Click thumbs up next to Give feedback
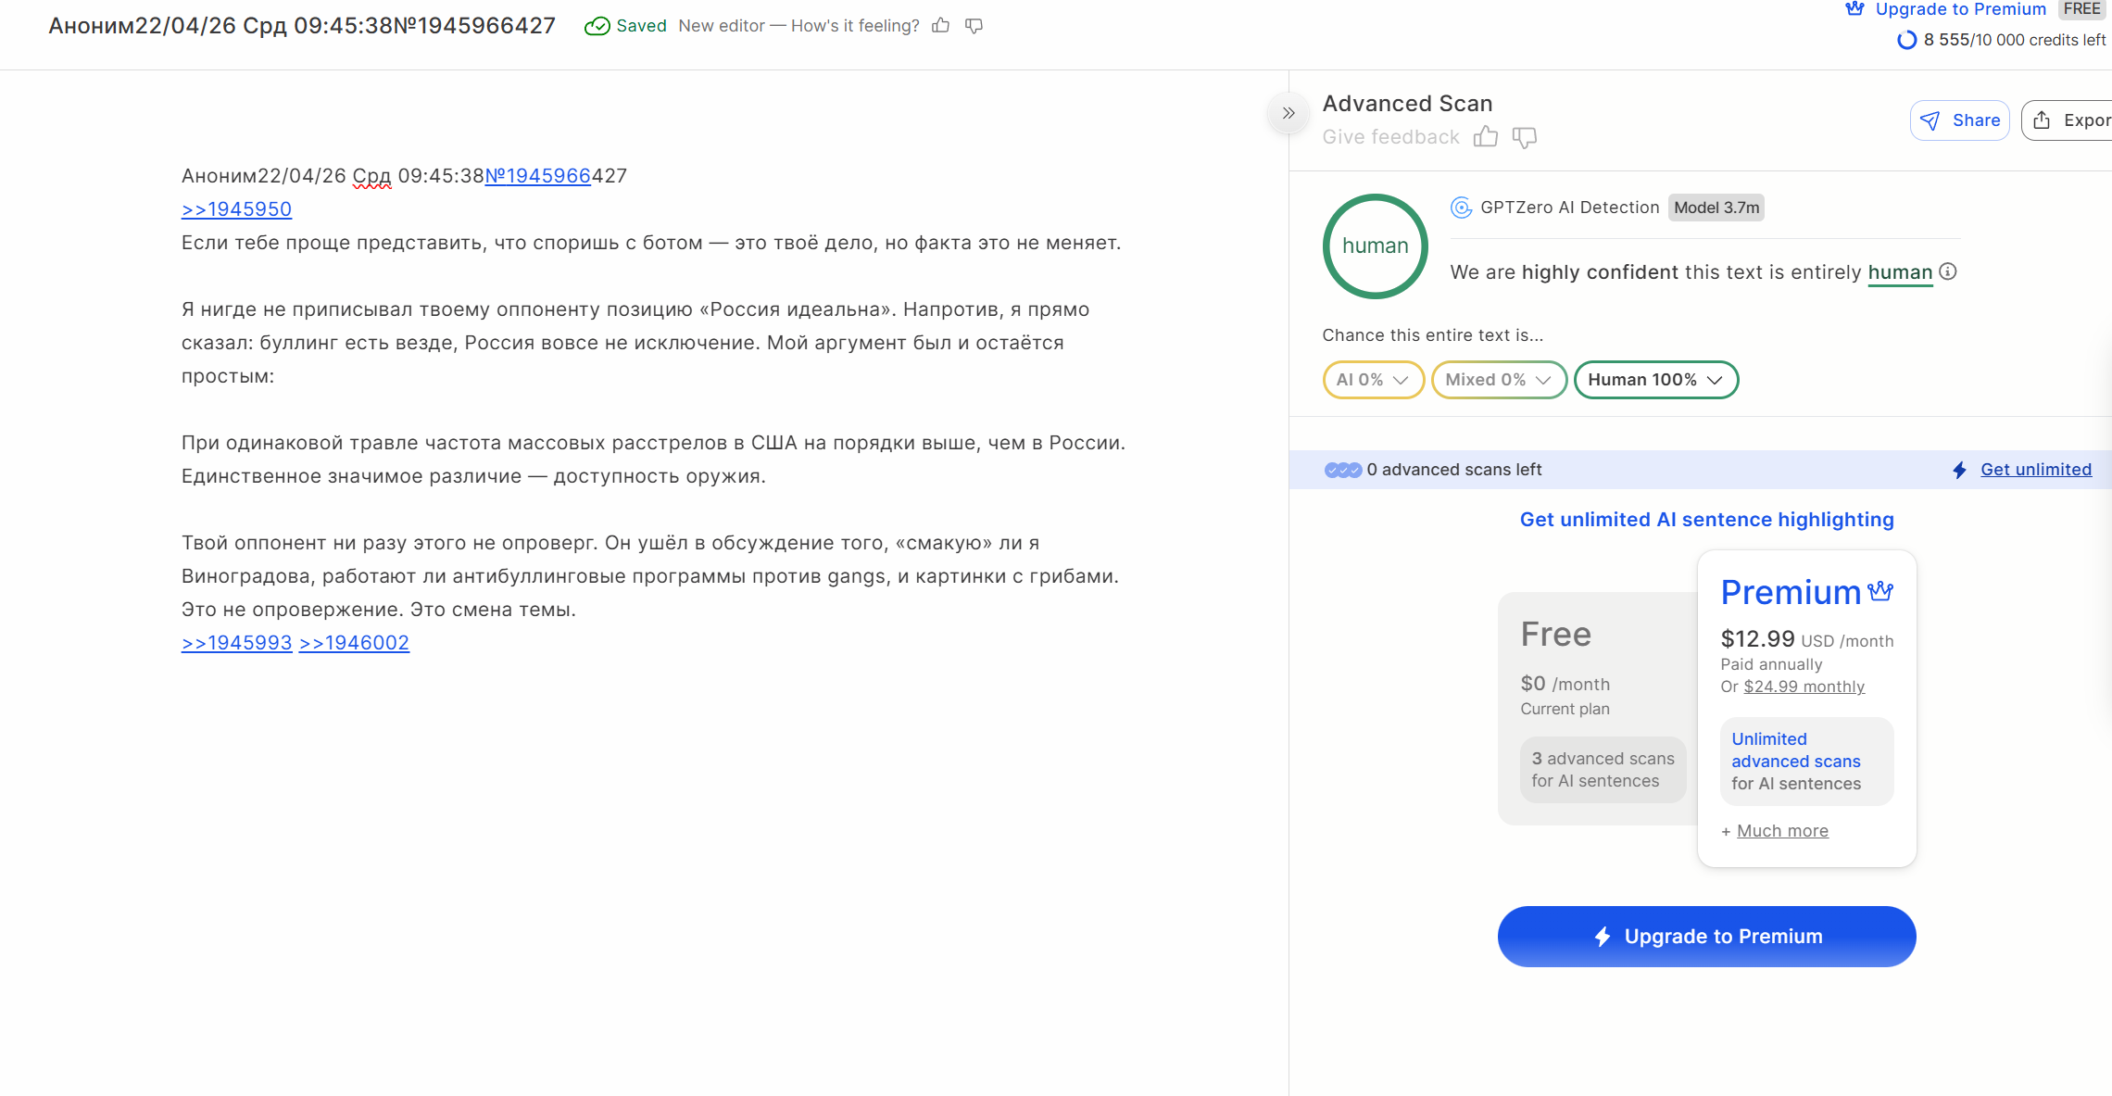2112x1096 pixels. pos(1486,137)
